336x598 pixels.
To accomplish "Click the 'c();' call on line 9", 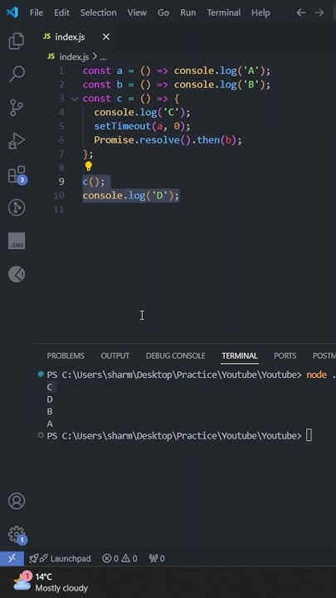I will point(94,182).
